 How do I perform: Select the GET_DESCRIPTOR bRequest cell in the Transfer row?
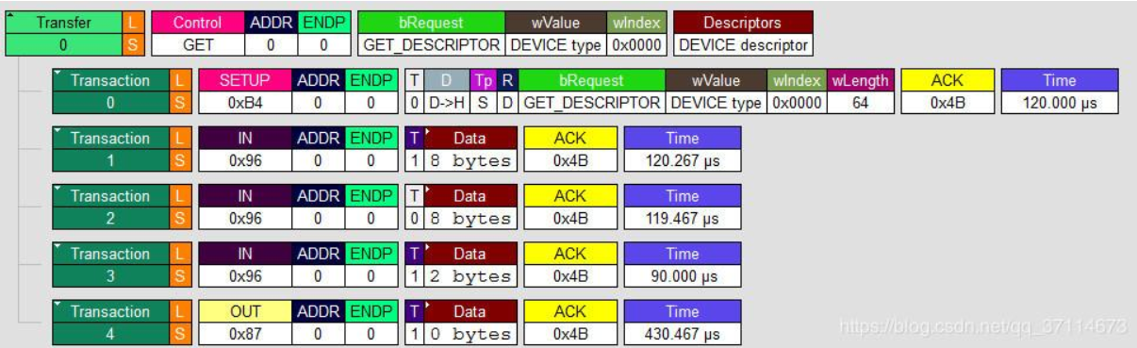point(432,33)
